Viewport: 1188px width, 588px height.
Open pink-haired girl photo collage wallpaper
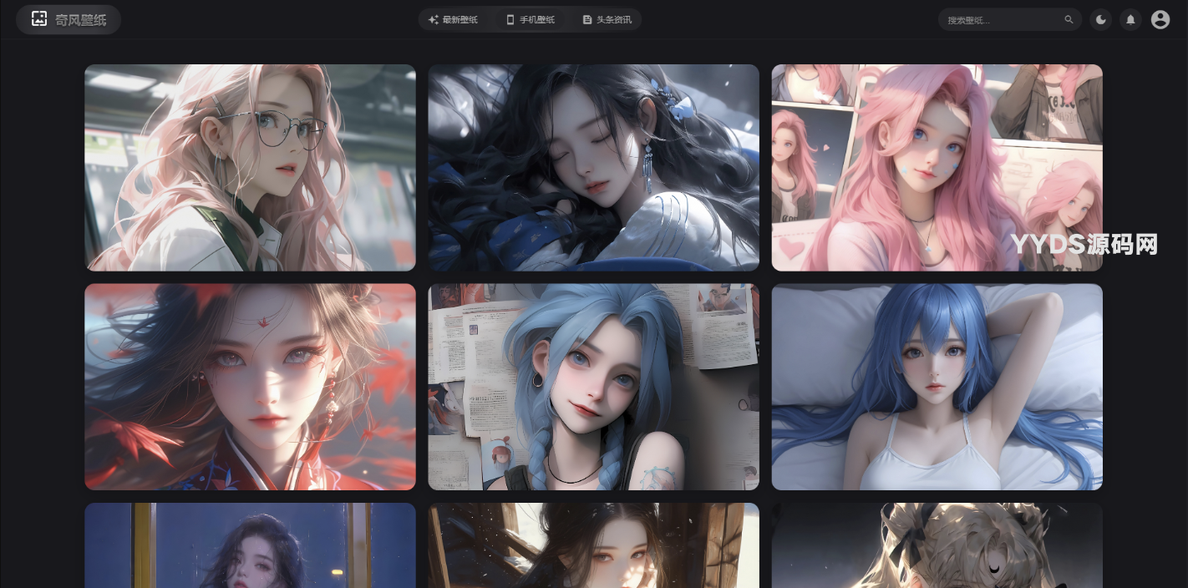click(x=937, y=168)
